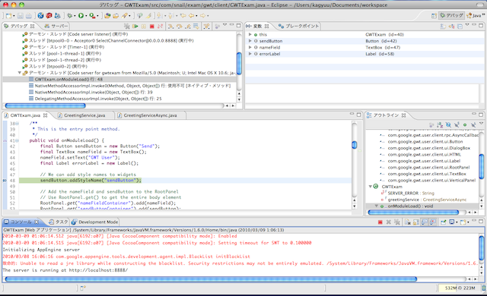Click the App Engine deploy toolbar icon

tap(58, 15)
